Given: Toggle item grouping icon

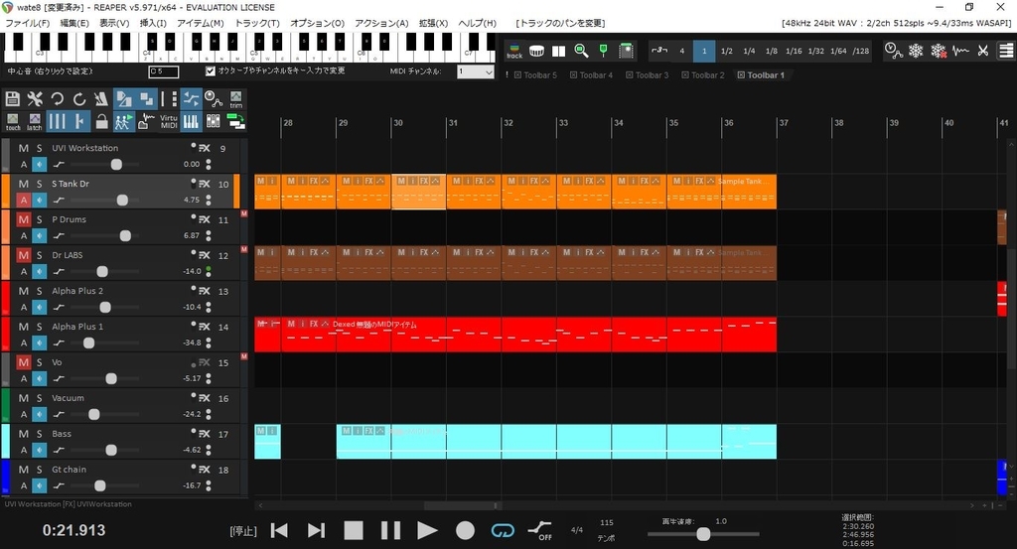Looking at the screenshot, I should tap(147, 98).
